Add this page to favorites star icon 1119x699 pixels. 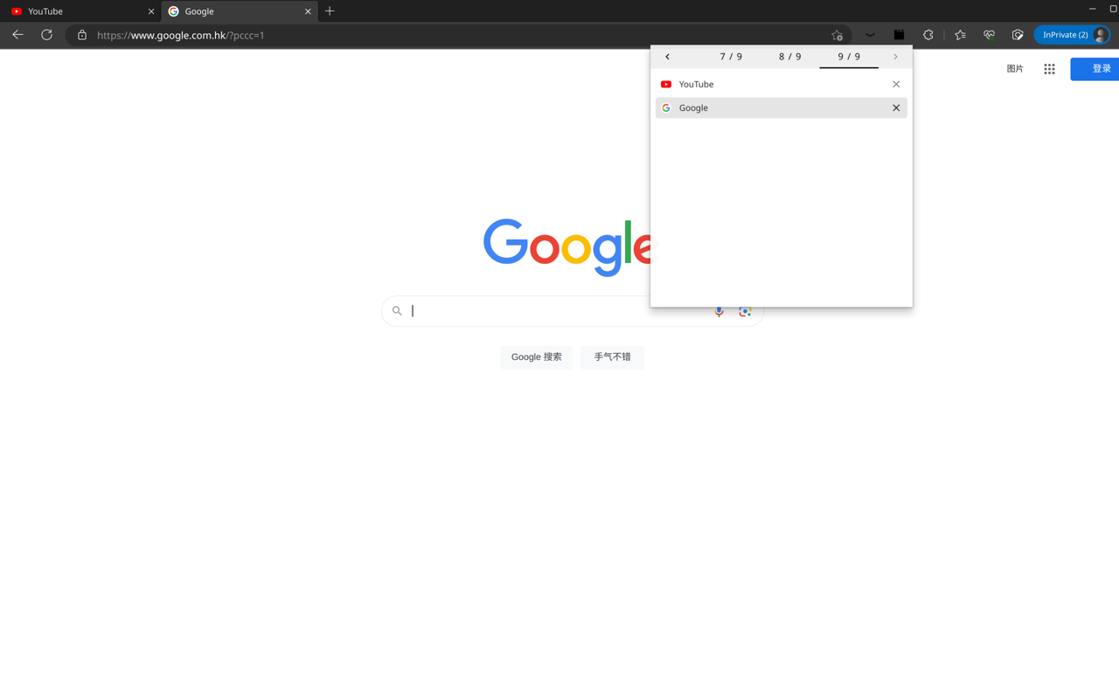click(837, 35)
